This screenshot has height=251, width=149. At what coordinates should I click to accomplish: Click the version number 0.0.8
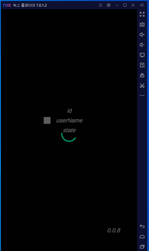click(x=114, y=230)
